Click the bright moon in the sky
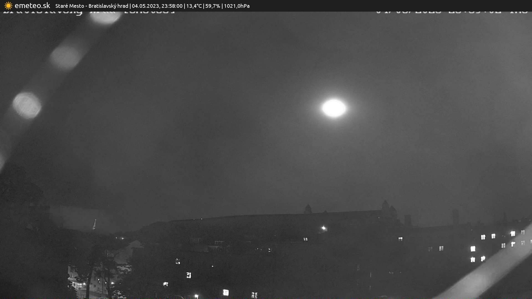532x299 pixels. [334, 108]
